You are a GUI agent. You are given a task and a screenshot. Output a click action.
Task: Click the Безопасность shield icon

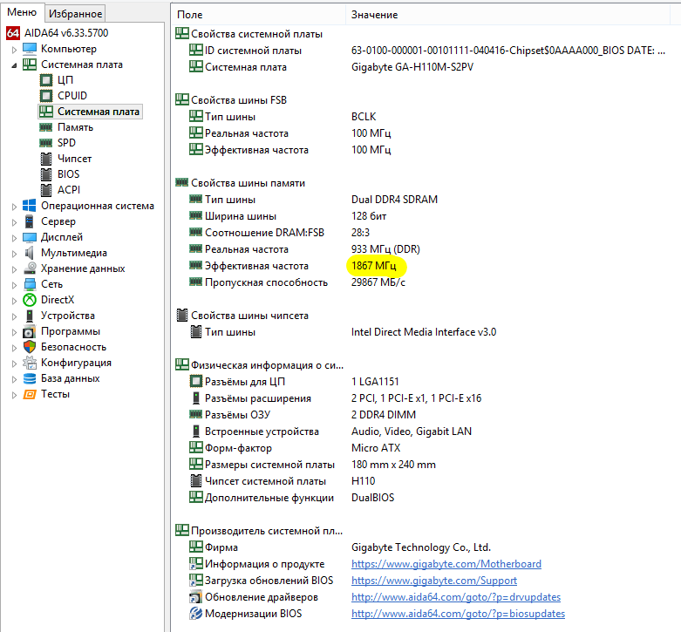[x=31, y=347]
